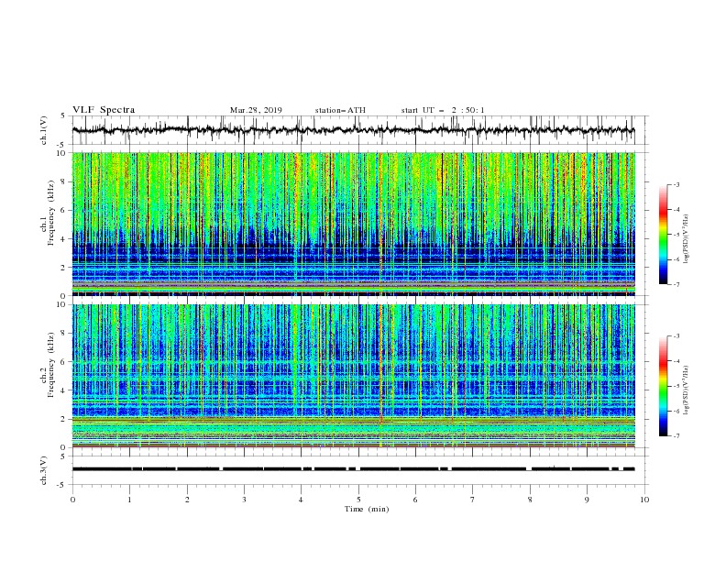Click the "8" tick on Time axis
Image resolution: width=726 pixels, height=561 pixels.
click(530, 500)
